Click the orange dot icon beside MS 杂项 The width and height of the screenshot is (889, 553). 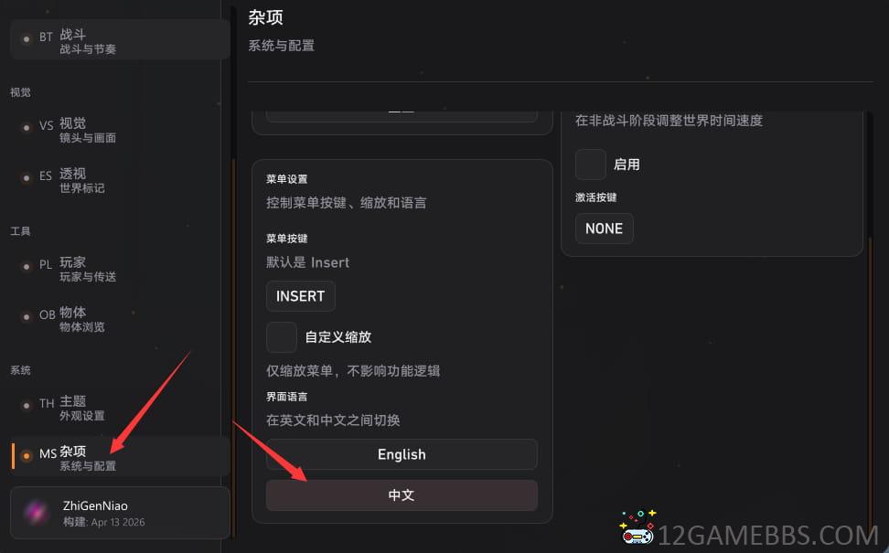point(27,455)
